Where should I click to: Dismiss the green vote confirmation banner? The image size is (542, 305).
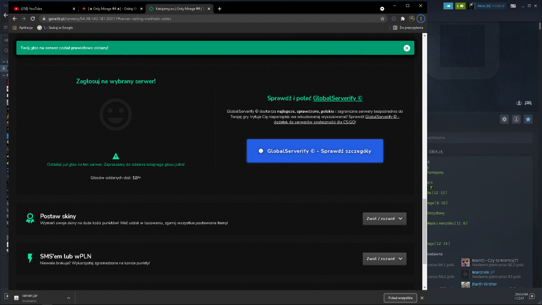[406, 48]
